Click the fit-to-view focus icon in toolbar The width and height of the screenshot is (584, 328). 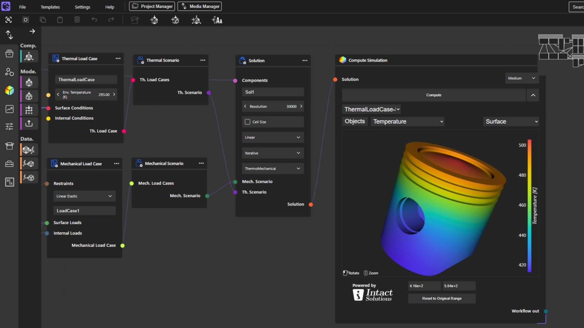tap(8, 20)
